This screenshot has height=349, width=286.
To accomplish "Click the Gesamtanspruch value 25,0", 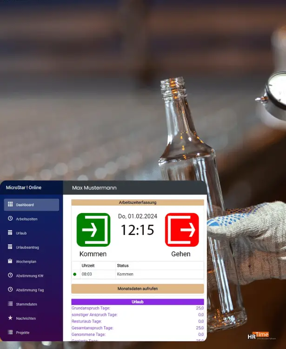I will click(200, 328).
